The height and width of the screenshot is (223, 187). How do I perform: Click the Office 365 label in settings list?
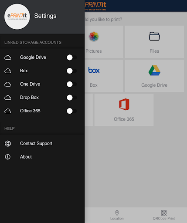click(x=30, y=111)
